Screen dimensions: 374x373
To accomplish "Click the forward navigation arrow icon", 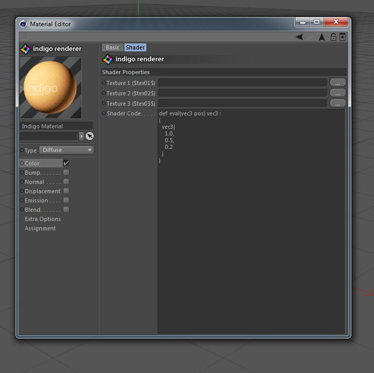I will tap(310, 37).
